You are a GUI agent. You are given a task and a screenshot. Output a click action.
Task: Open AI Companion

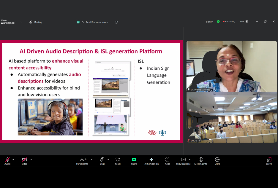tap(151, 161)
